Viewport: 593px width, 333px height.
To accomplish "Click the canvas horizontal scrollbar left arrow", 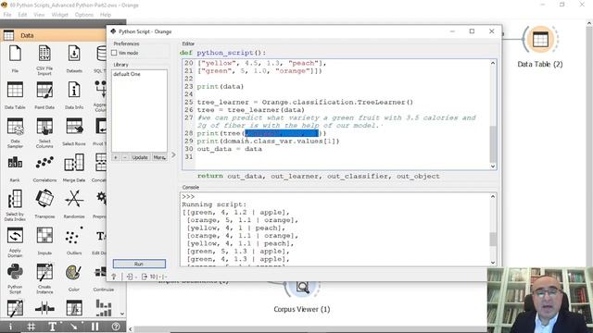I will (x=131, y=329).
